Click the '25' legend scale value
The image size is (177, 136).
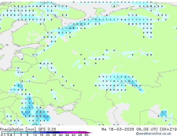pos(54,135)
